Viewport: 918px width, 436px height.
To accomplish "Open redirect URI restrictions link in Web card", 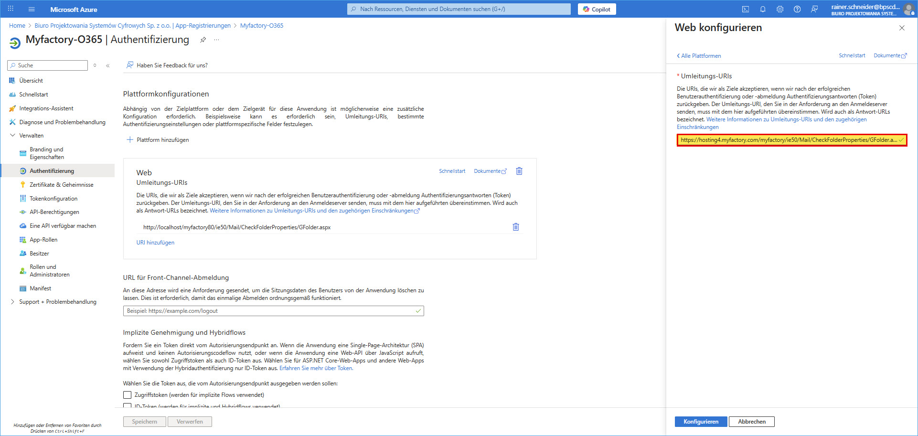I will (x=314, y=211).
